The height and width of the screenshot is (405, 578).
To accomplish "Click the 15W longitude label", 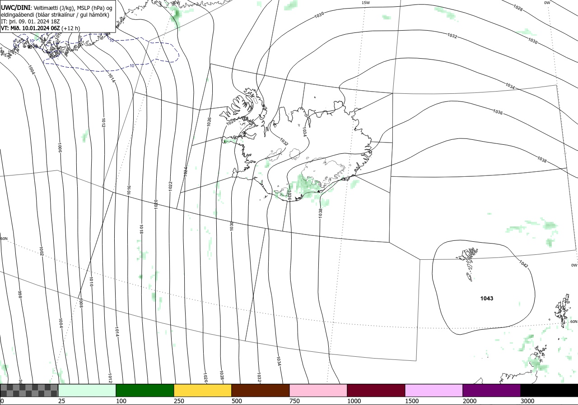I will 366,3.
